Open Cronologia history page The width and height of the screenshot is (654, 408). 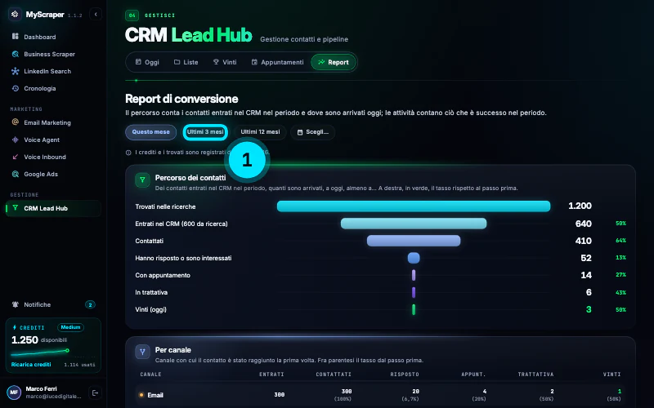pos(53,88)
